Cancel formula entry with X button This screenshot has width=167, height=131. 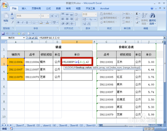pyautogui.click(x=30, y=38)
